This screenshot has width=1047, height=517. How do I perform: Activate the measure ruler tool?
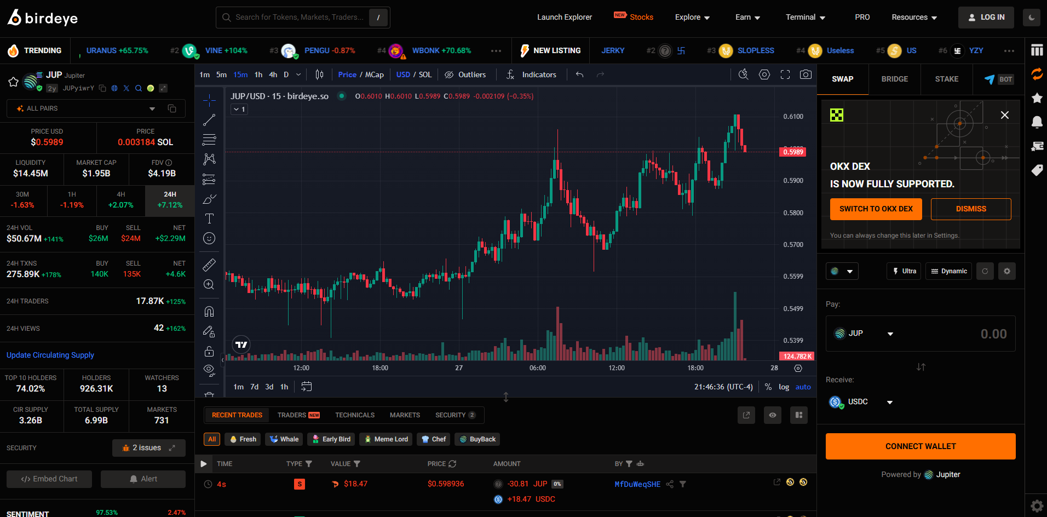[x=209, y=265]
